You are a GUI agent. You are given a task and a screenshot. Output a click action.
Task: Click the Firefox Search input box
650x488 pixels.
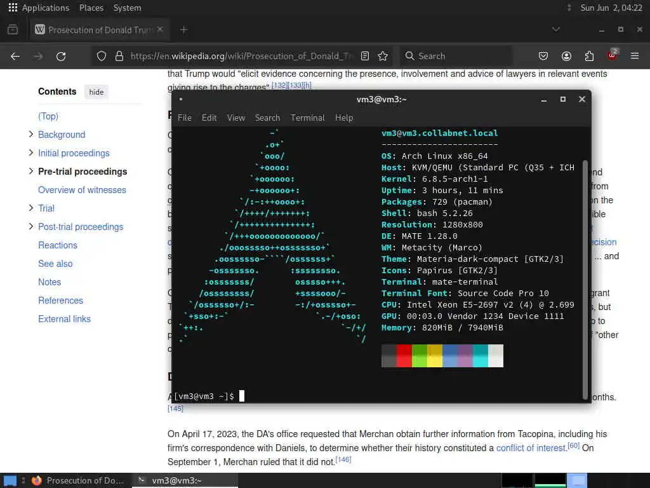pos(456,56)
